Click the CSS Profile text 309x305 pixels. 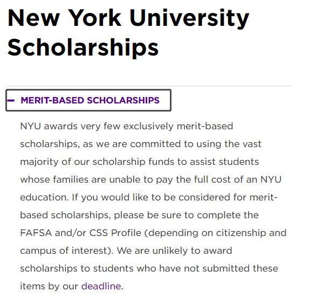pos(115,233)
